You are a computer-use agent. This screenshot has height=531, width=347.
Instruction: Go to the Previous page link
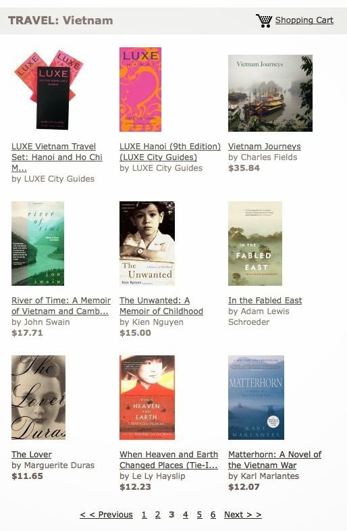point(106,515)
